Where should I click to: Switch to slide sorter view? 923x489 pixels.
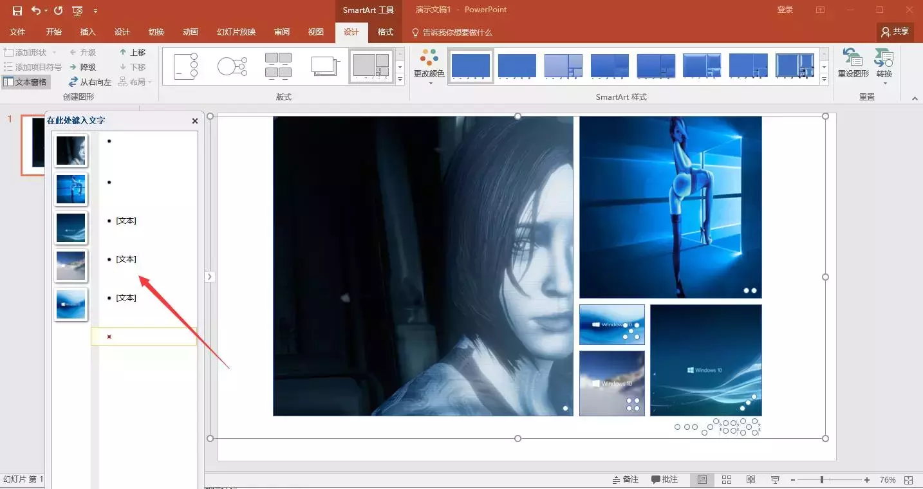727,480
